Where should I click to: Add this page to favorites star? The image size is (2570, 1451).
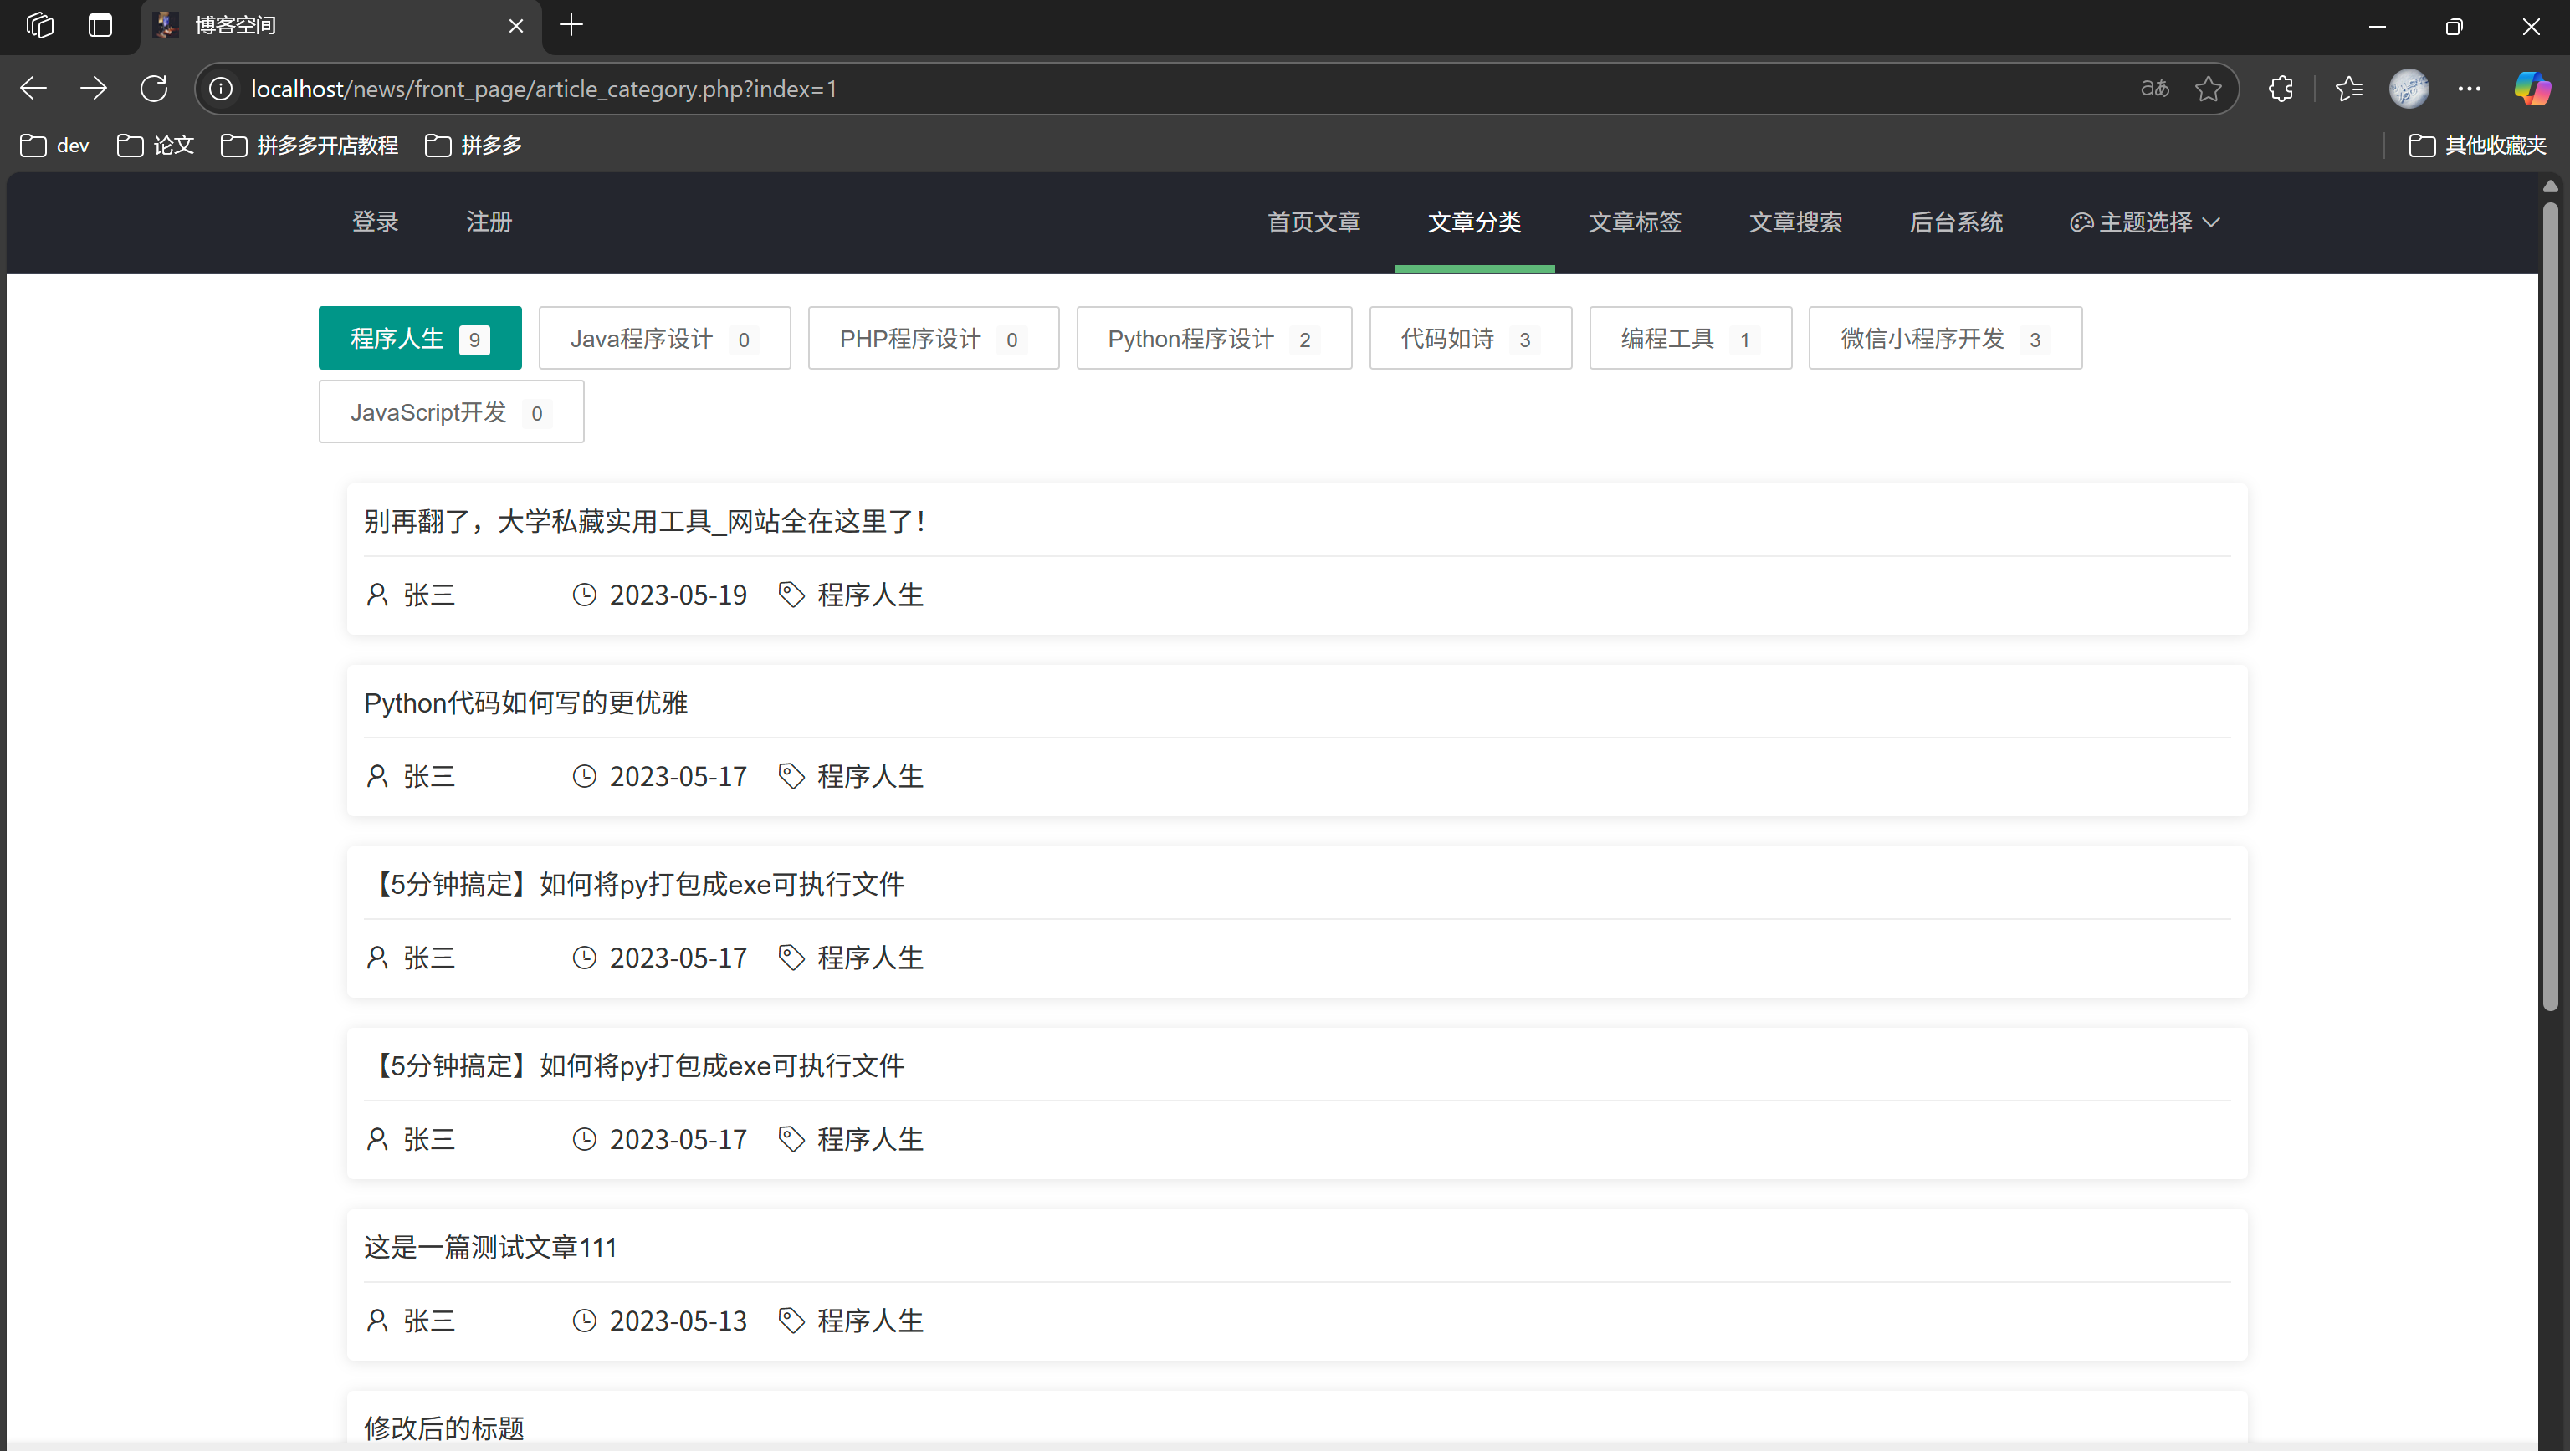click(x=2208, y=89)
